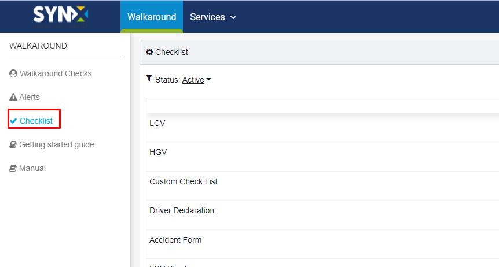
Task: Go to Alerts in the sidebar
Action: [30, 97]
